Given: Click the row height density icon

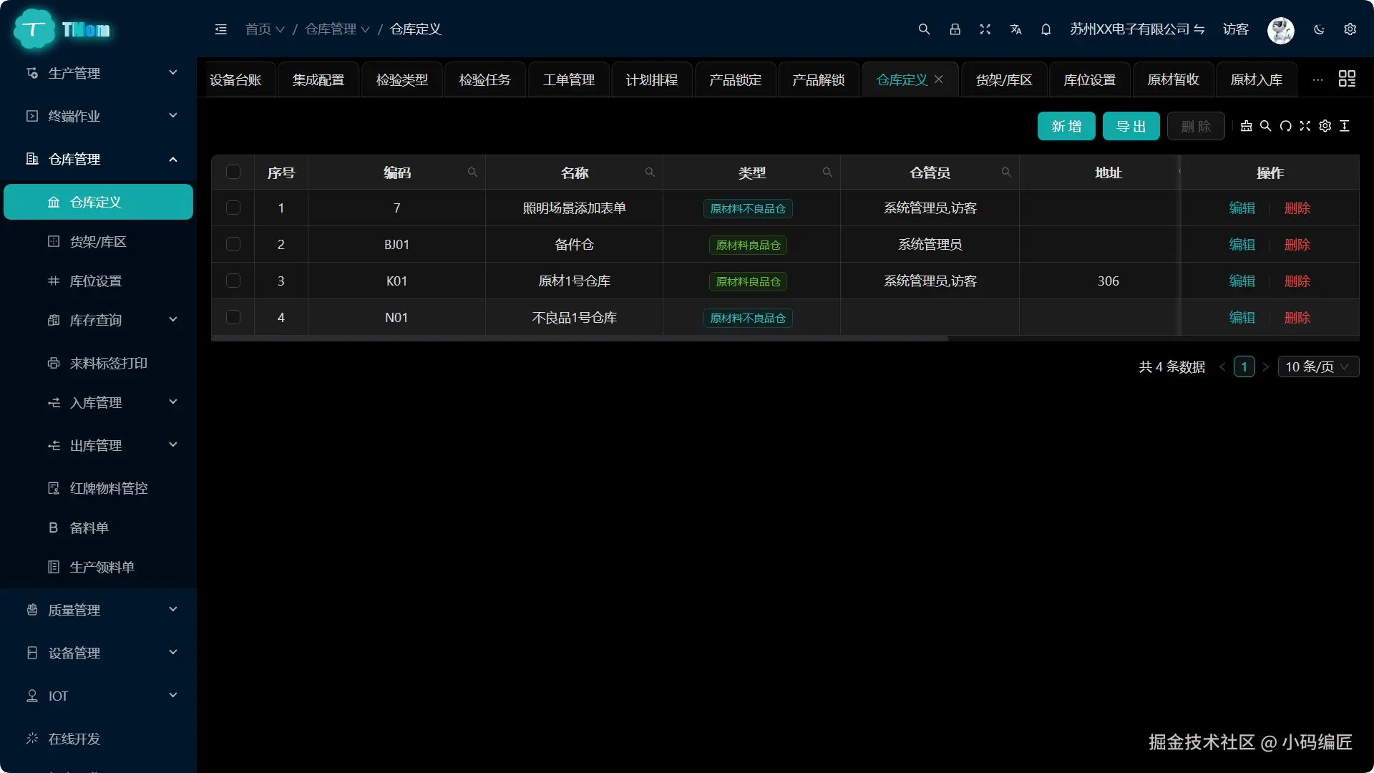Looking at the screenshot, I should point(1345,126).
